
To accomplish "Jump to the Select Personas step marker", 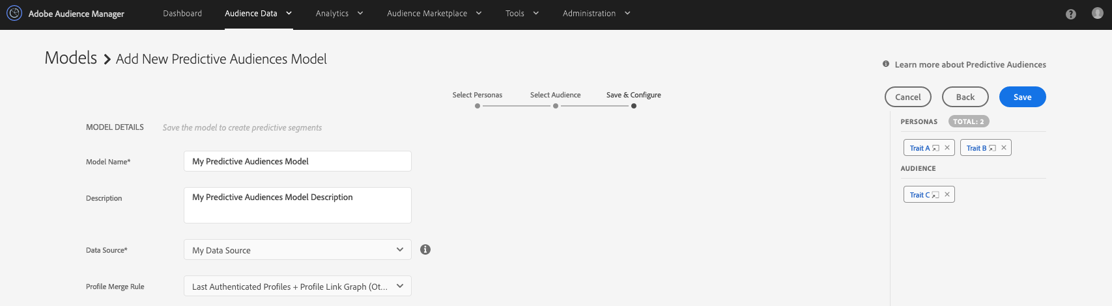I will point(478,106).
